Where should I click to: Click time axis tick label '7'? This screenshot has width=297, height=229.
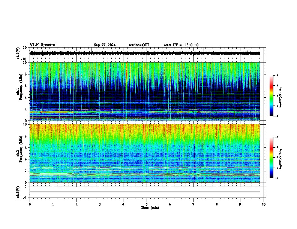193,204
